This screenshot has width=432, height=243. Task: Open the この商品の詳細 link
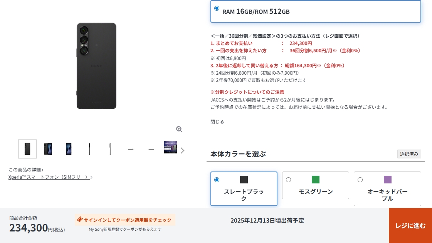click(x=26, y=170)
